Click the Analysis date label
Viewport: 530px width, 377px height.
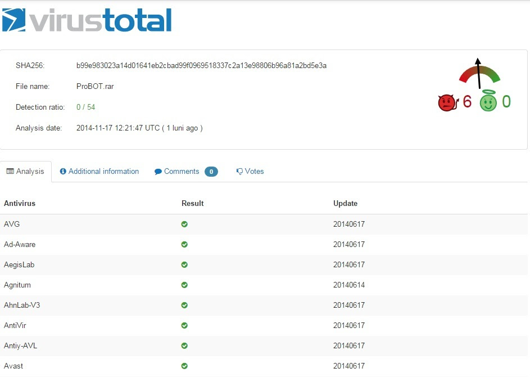[39, 128]
